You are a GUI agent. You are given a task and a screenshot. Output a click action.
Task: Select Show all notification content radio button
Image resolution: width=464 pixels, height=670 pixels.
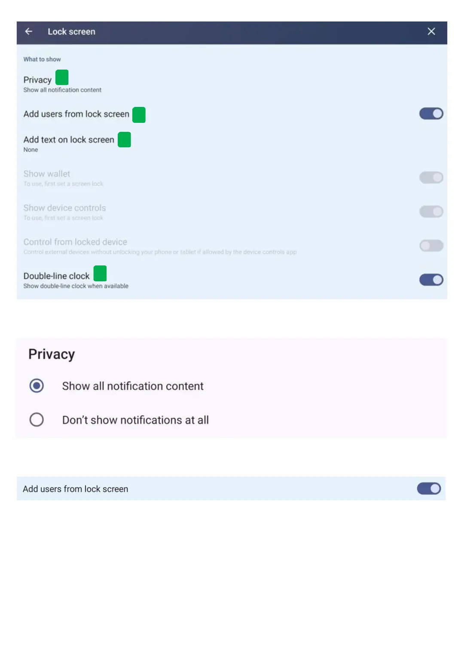pos(37,386)
